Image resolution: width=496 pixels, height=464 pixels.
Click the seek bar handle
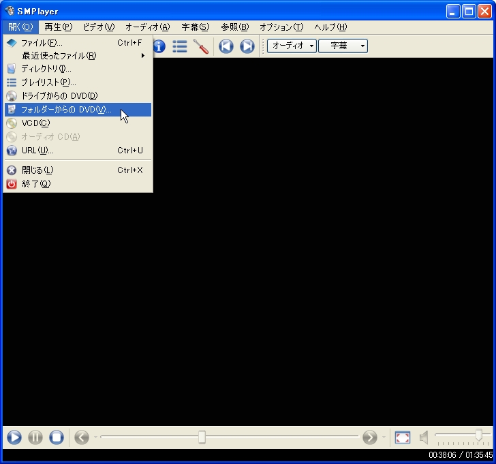pos(202,437)
